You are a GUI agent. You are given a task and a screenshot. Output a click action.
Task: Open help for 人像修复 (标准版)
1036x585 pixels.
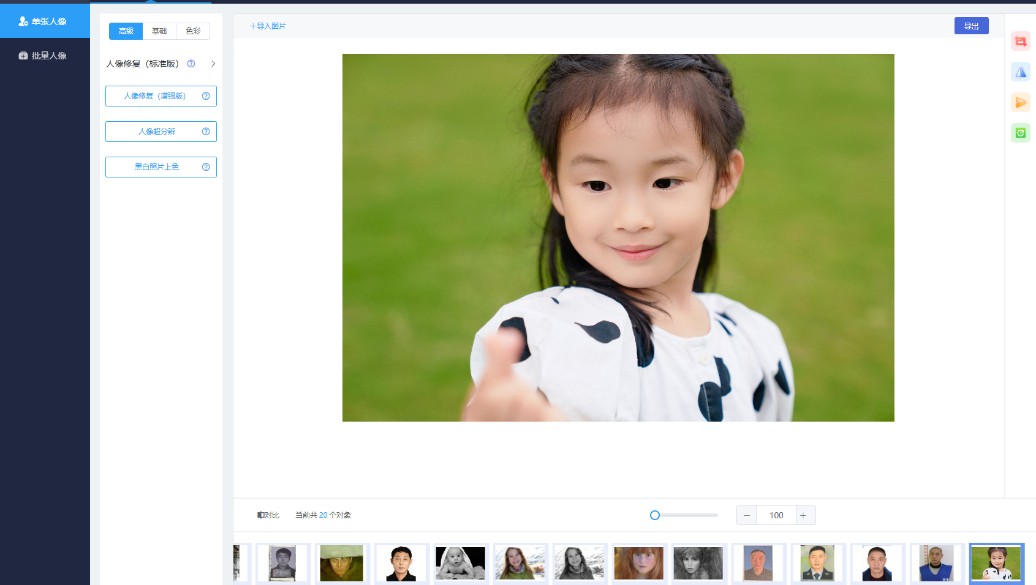[x=191, y=64]
